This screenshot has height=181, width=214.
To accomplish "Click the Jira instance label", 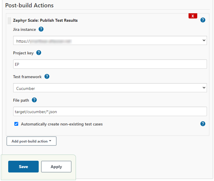I will click(24, 30).
